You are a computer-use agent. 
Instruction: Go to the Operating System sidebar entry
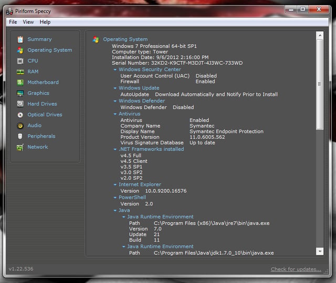point(50,50)
